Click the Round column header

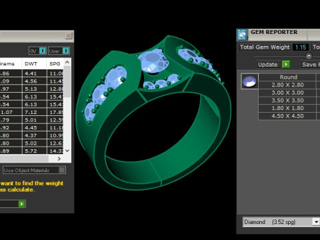(287, 77)
